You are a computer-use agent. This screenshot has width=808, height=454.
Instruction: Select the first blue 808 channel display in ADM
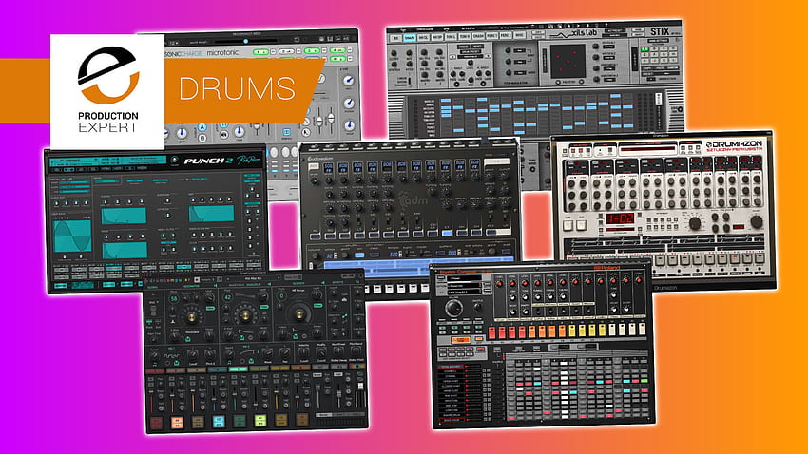[328, 167]
